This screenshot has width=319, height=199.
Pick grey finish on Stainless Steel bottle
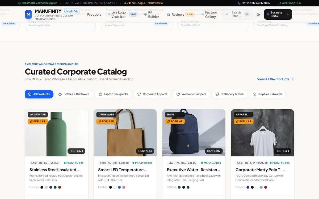(46, 187)
